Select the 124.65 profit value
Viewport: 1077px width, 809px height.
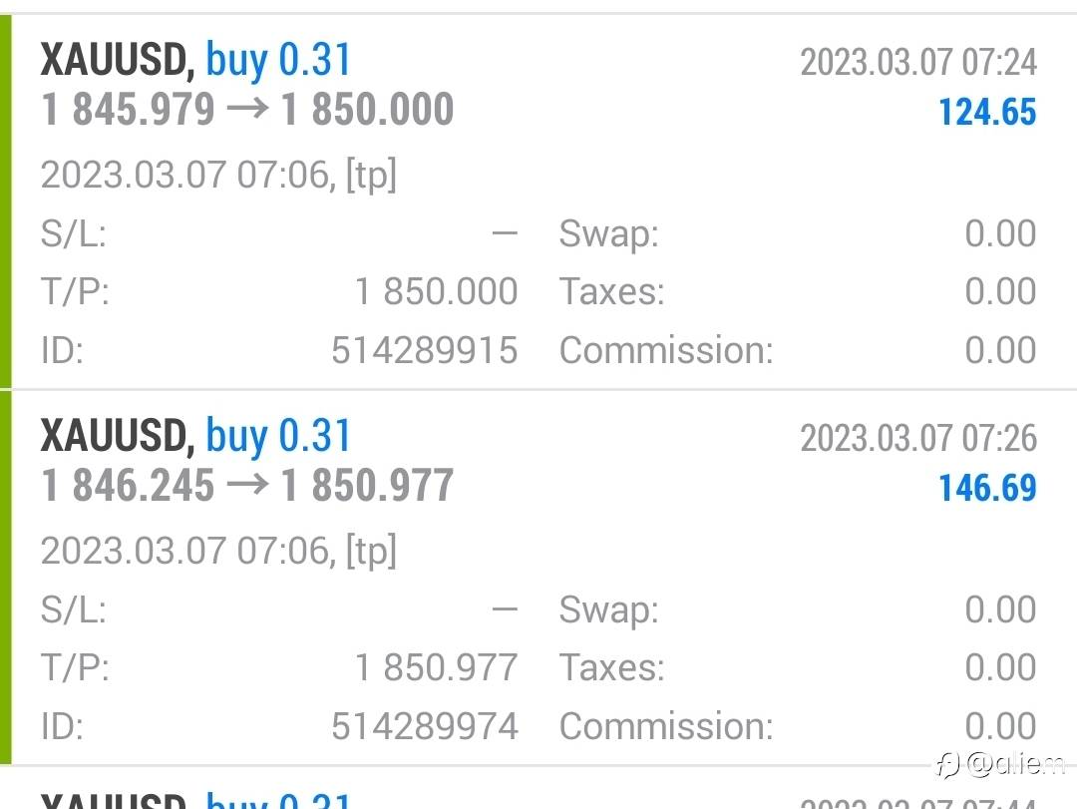986,112
